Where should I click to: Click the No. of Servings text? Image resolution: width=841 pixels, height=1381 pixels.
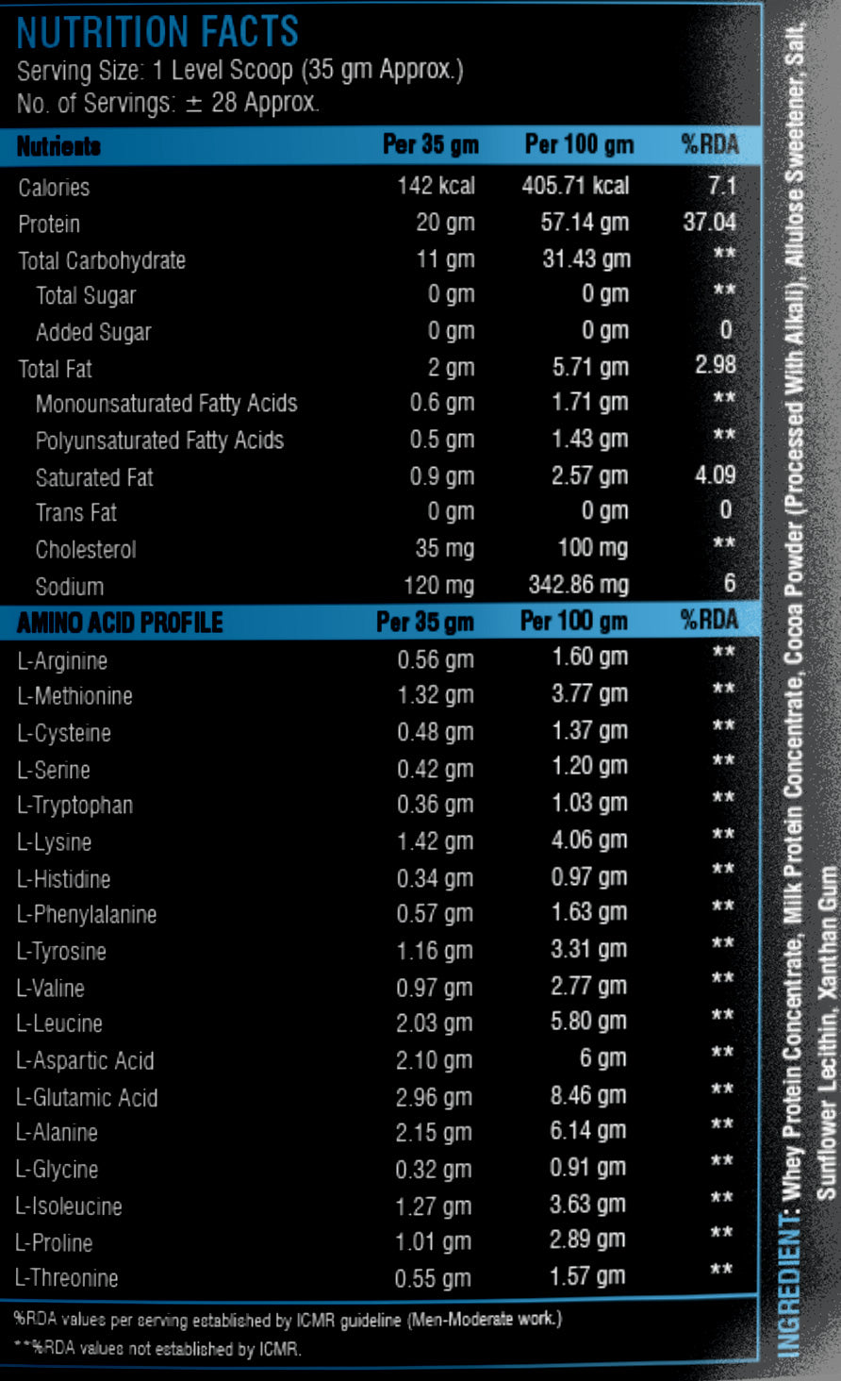[x=168, y=103]
